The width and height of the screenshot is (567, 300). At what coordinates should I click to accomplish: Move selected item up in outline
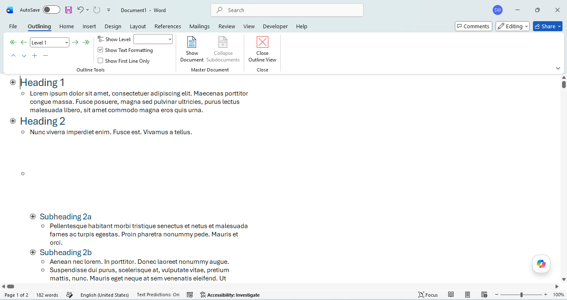(x=13, y=56)
